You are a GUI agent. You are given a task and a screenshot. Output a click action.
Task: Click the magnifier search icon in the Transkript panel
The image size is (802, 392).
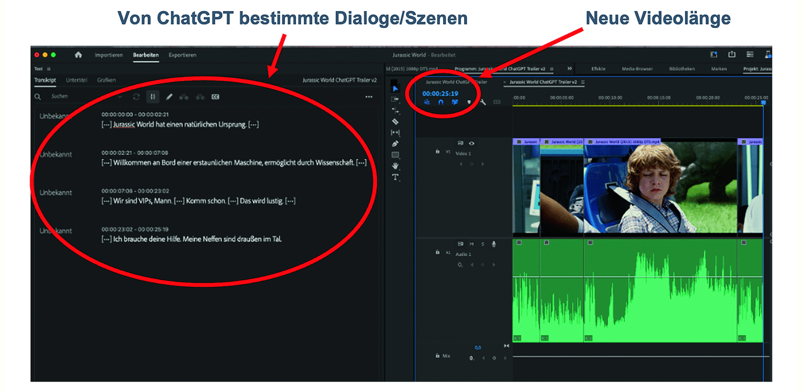point(38,96)
